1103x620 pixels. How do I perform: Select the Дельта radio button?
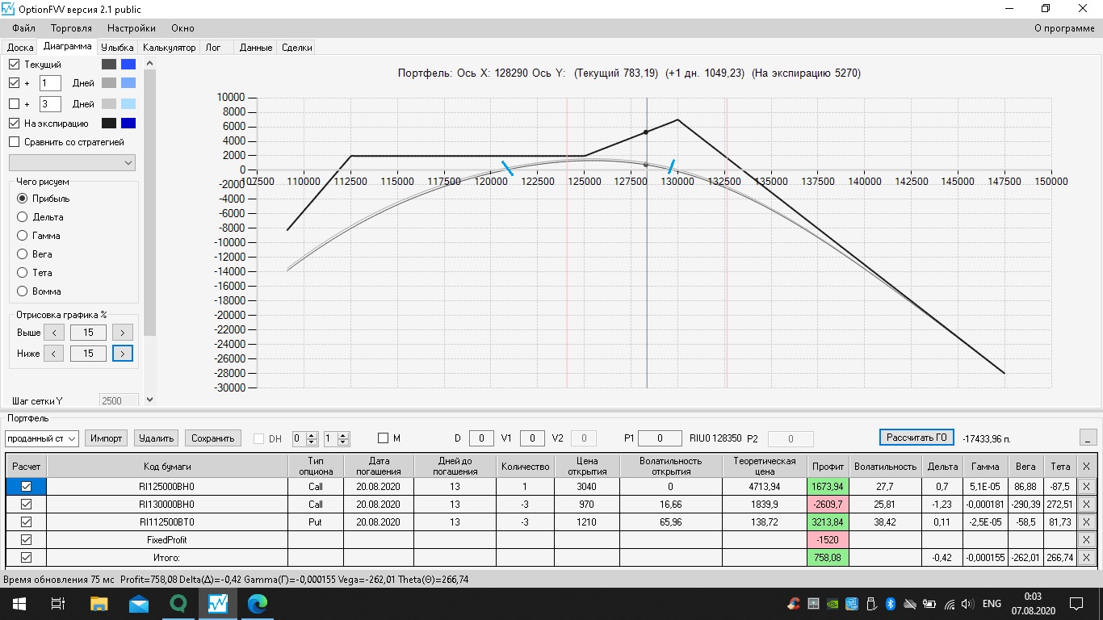pos(22,217)
